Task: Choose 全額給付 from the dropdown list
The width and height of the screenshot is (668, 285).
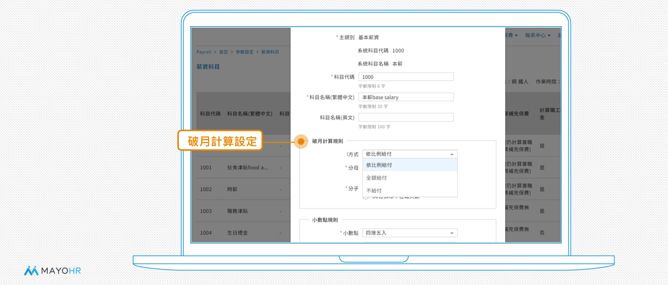Action: pyautogui.click(x=410, y=178)
